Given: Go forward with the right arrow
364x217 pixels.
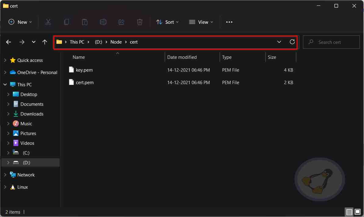Looking at the screenshot, I should [22, 42].
